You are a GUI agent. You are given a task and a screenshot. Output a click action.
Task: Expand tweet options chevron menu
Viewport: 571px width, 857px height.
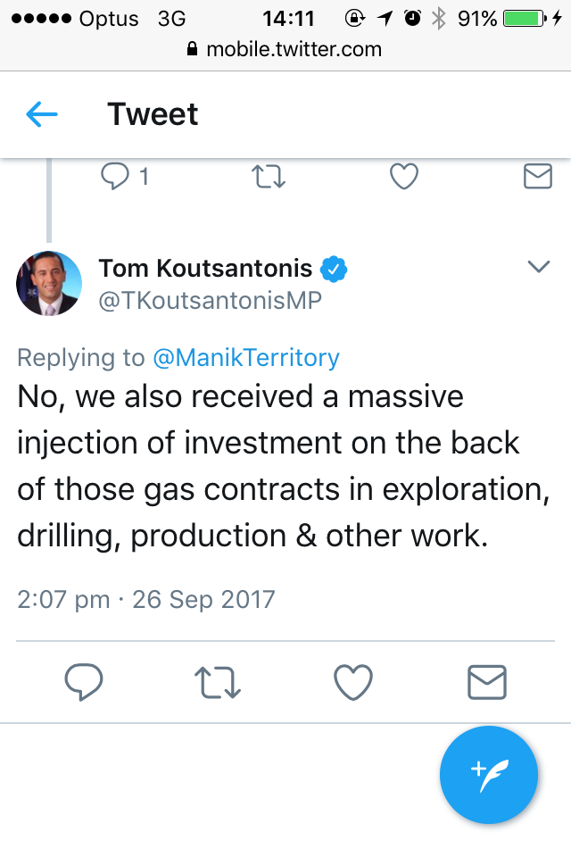539,267
